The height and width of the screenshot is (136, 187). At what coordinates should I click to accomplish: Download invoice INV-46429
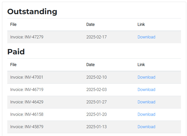(x=146, y=102)
